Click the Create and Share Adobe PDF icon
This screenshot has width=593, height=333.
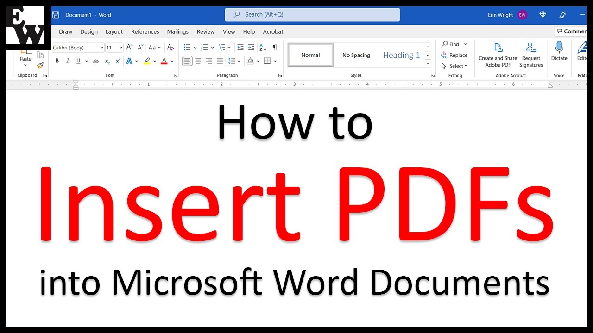[x=498, y=55]
